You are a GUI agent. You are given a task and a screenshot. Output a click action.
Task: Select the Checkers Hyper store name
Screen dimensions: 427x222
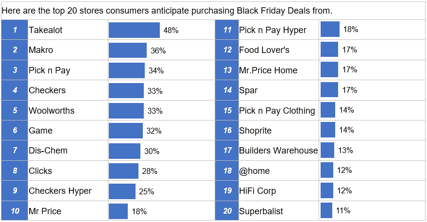(60, 191)
